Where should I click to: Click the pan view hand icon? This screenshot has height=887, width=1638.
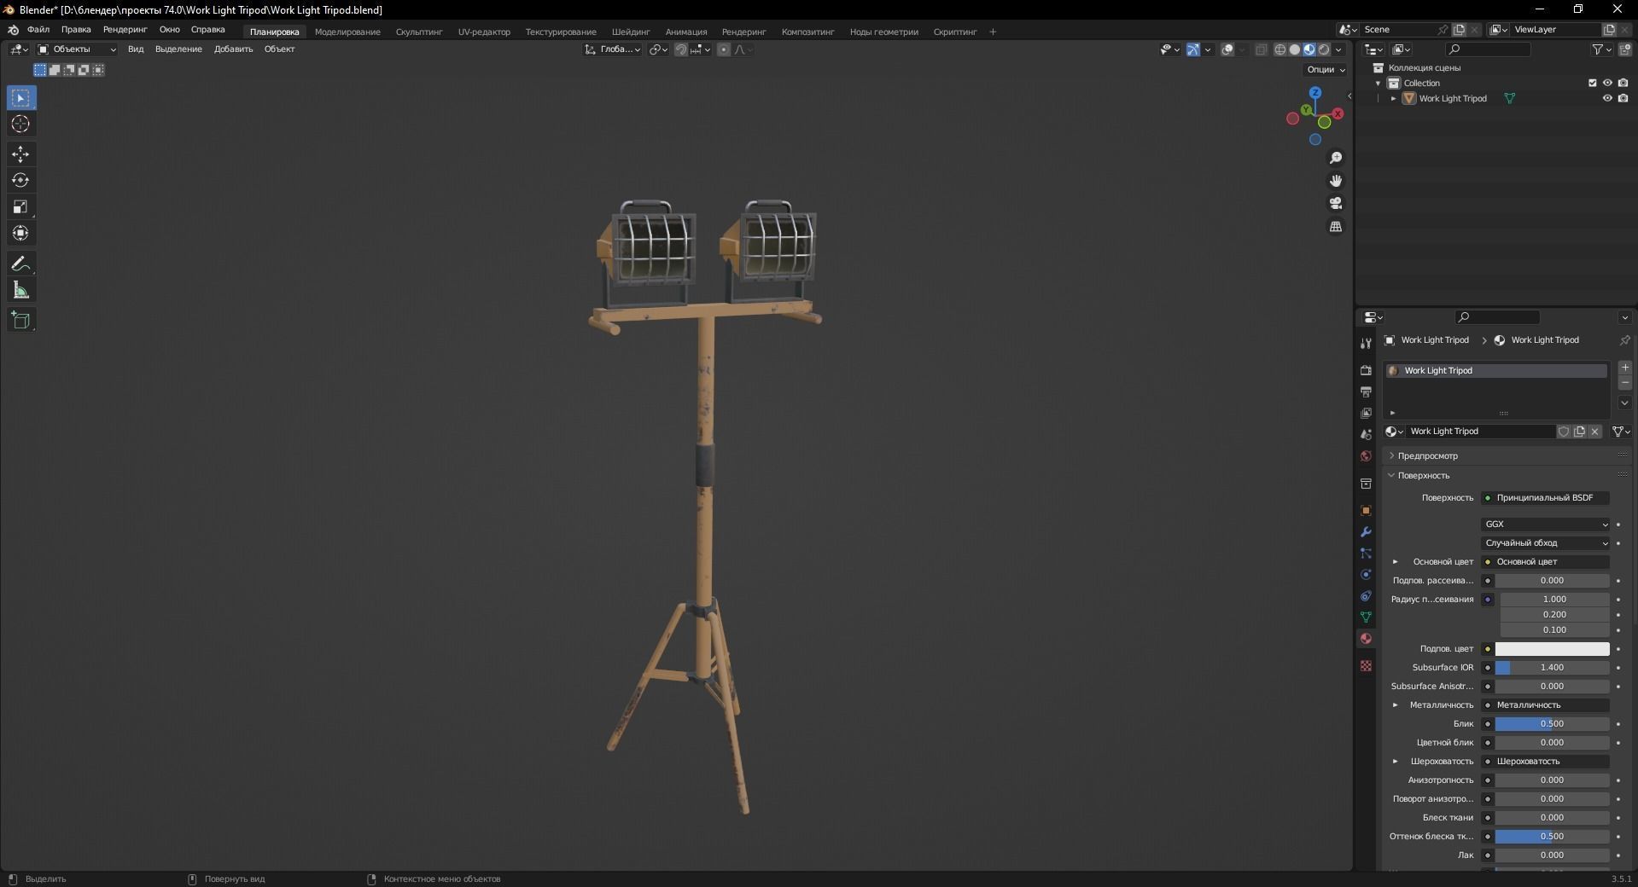coord(1336,181)
